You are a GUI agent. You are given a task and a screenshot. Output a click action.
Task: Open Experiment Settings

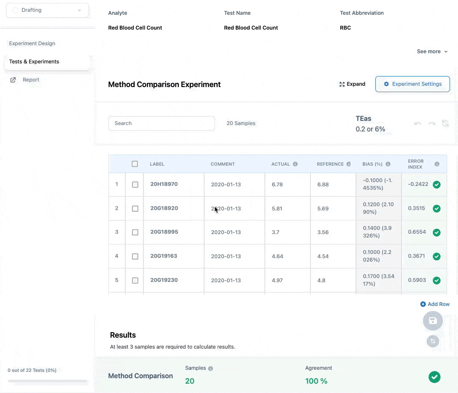point(412,84)
